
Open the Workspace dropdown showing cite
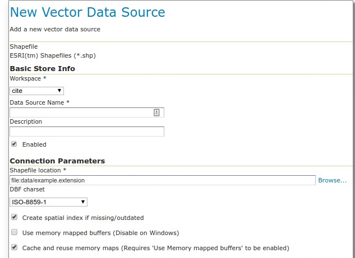pos(36,91)
